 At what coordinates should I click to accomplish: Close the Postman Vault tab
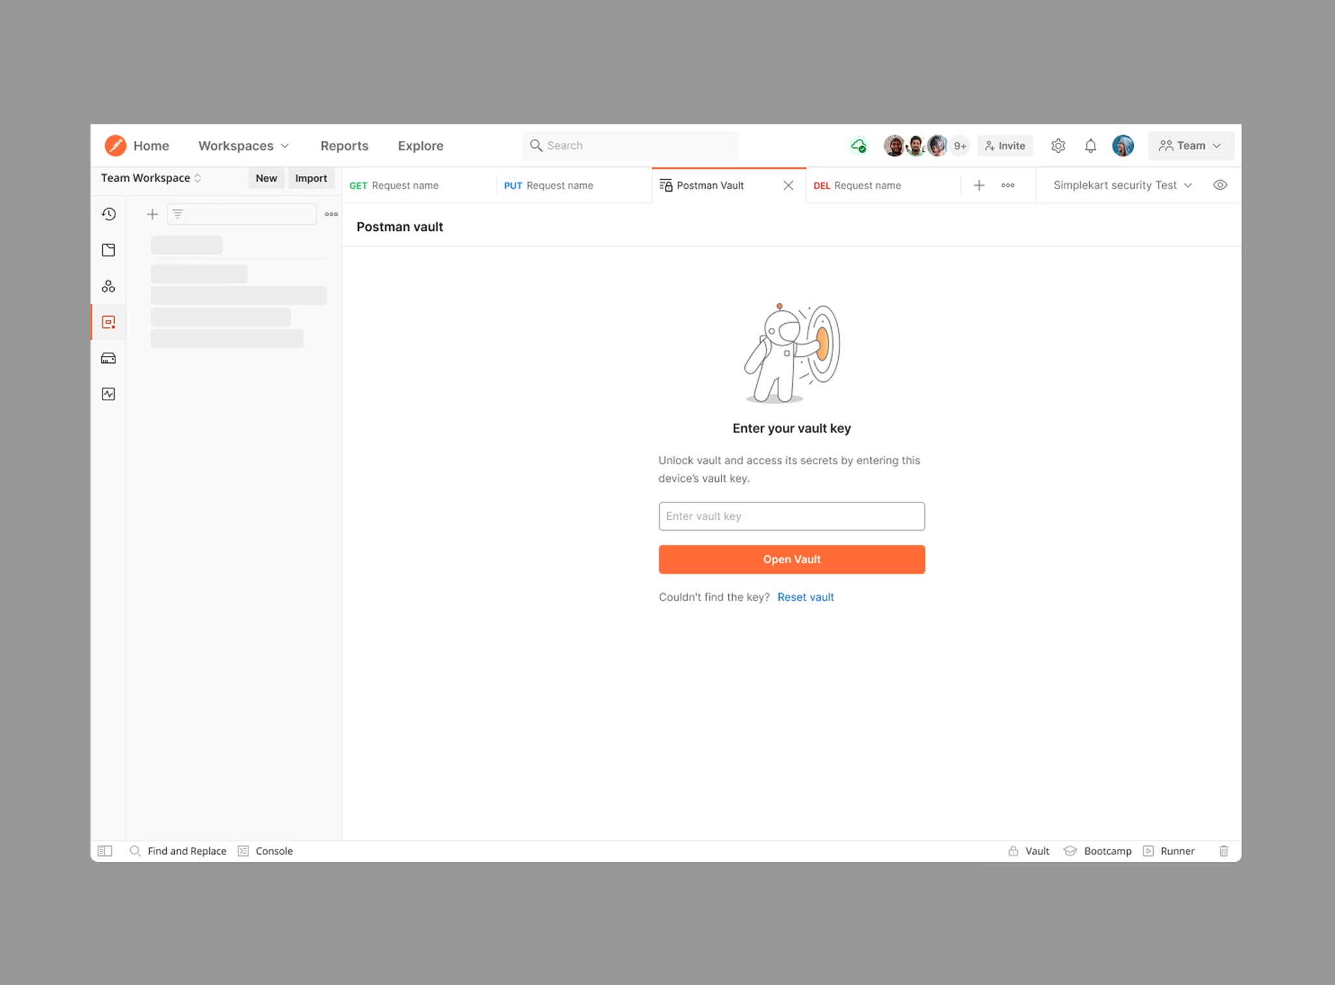click(x=788, y=185)
